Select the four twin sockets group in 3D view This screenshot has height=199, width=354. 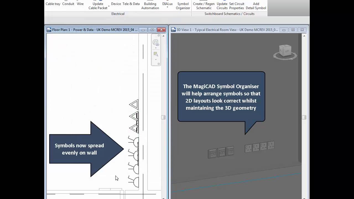pyautogui.click(x=259, y=147)
